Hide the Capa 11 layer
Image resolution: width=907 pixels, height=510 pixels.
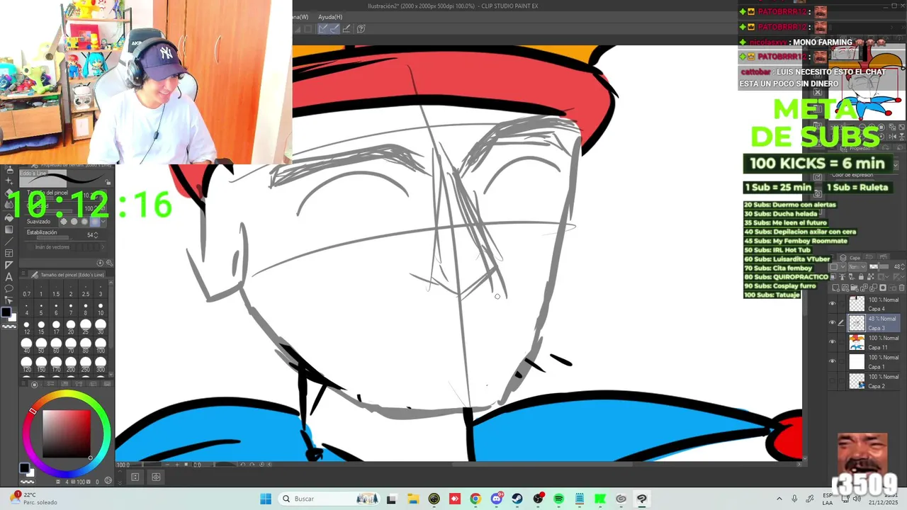tap(833, 342)
